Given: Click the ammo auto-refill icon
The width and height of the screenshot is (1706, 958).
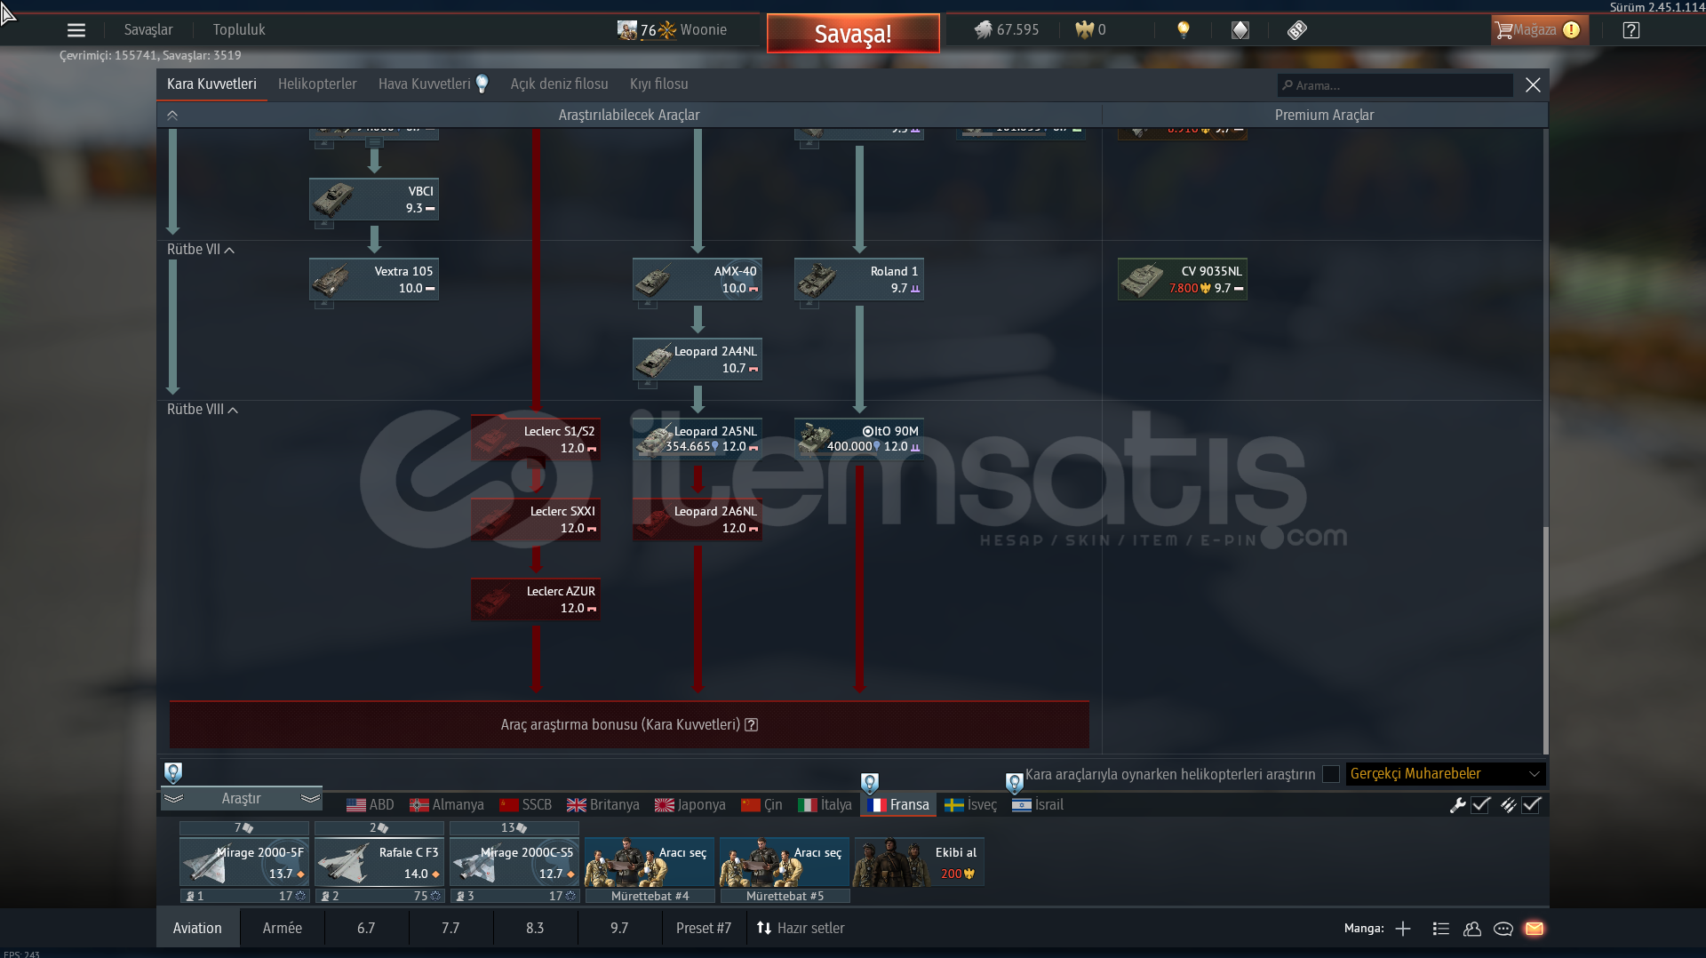Looking at the screenshot, I should pyautogui.click(x=1508, y=805).
